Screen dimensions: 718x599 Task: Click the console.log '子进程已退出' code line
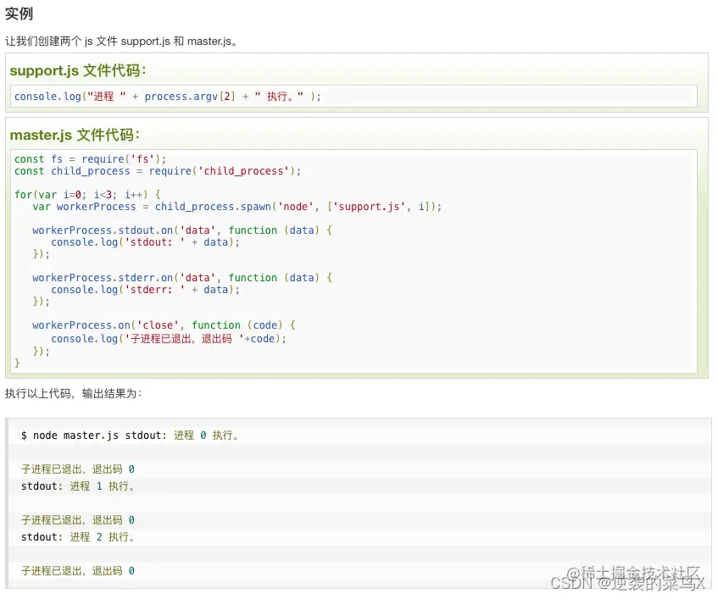(169, 339)
